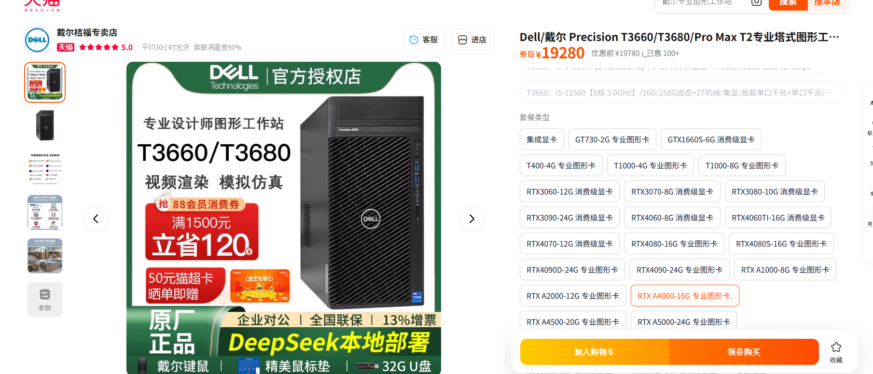The image size is (873, 374).
Task: Click the 搜本店 search-in-store button
Action: click(827, 3)
